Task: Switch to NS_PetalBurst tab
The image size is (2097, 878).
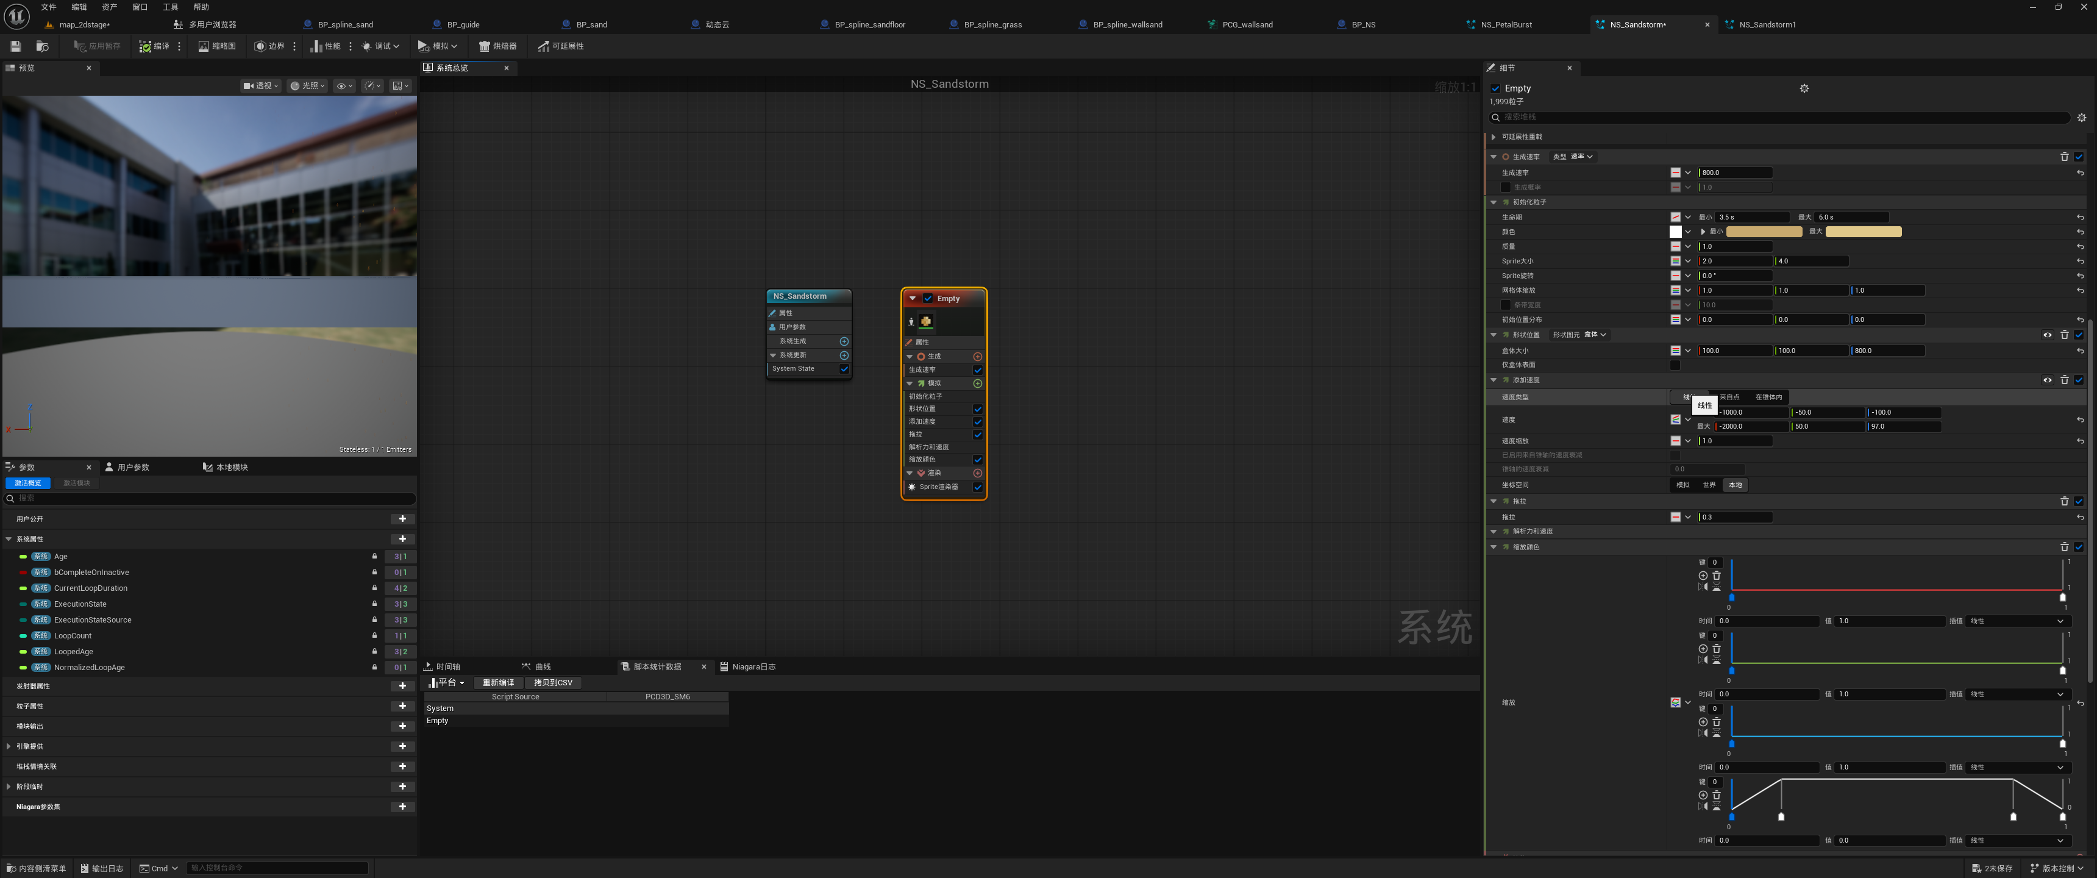Action: click(1506, 24)
